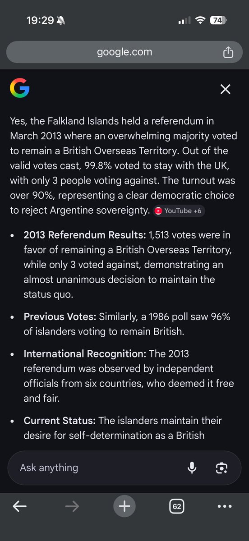Go back with the left arrow
The width and height of the screenshot is (249, 541).
(x=20, y=507)
